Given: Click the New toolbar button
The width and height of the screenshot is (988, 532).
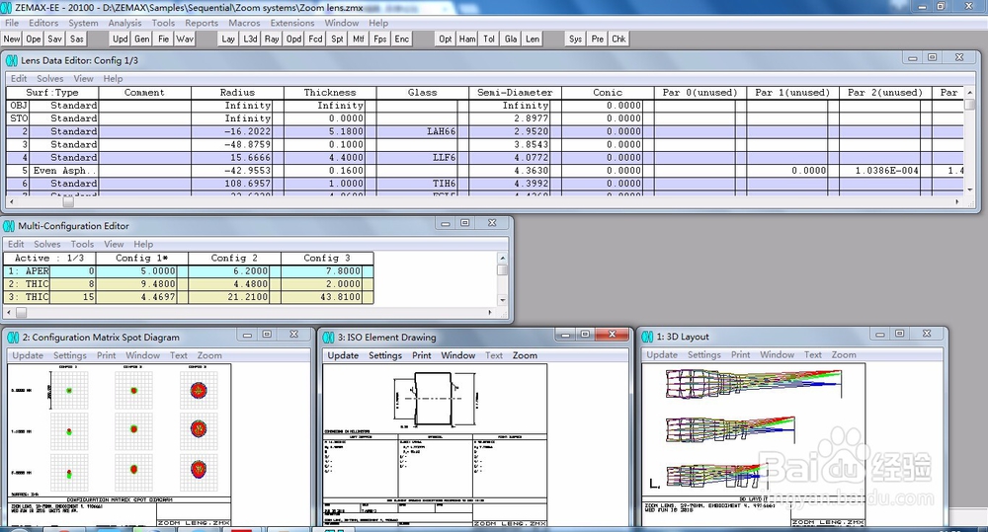Looking at the screenshot, I should pyautogui.click(x=12, y=39).
